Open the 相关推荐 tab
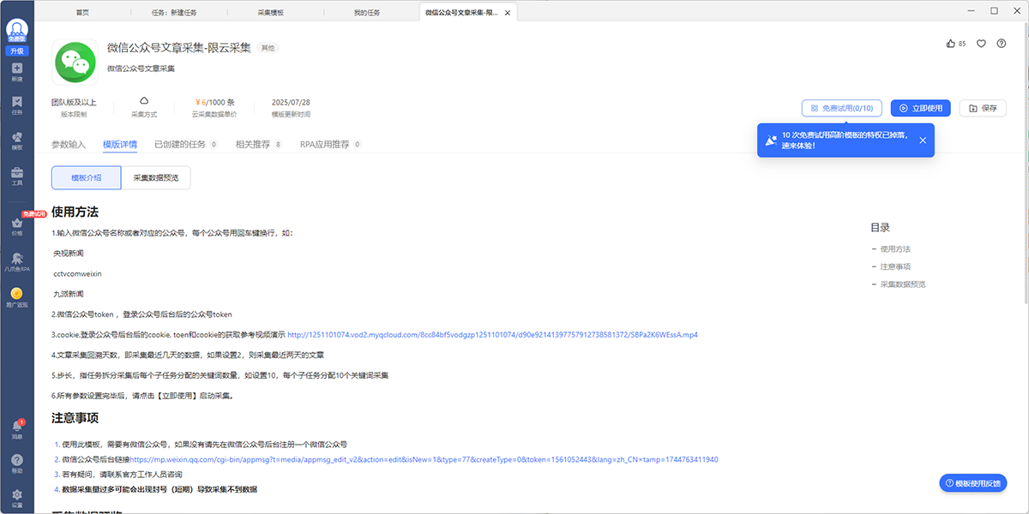The height and width of the screenshot is (514, 1029). 259,144
